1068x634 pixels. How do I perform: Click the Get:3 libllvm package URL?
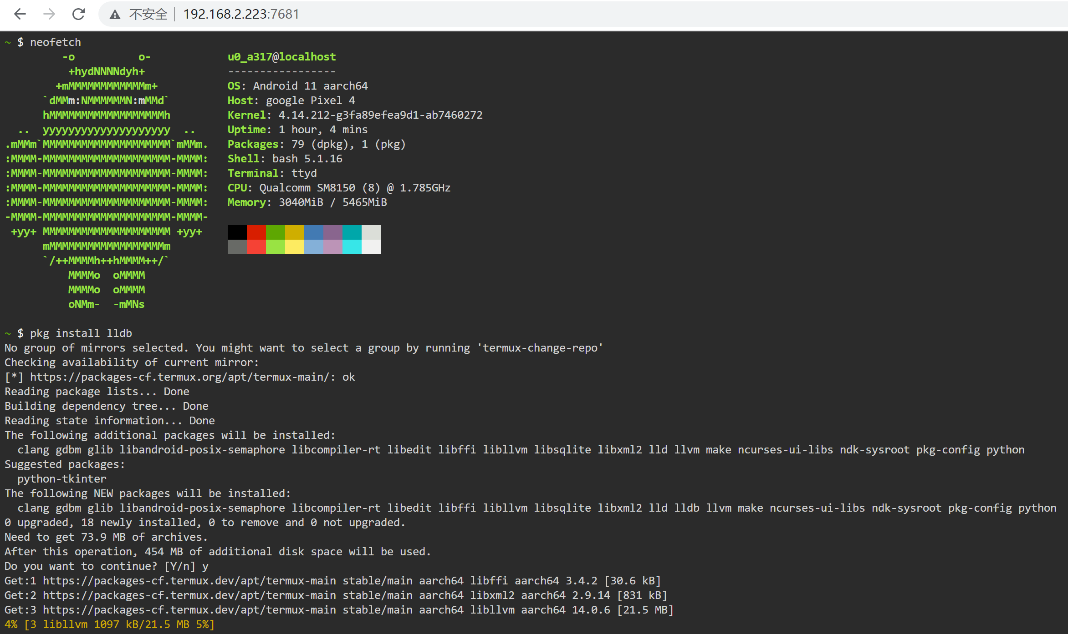click(x=189, y=610)
